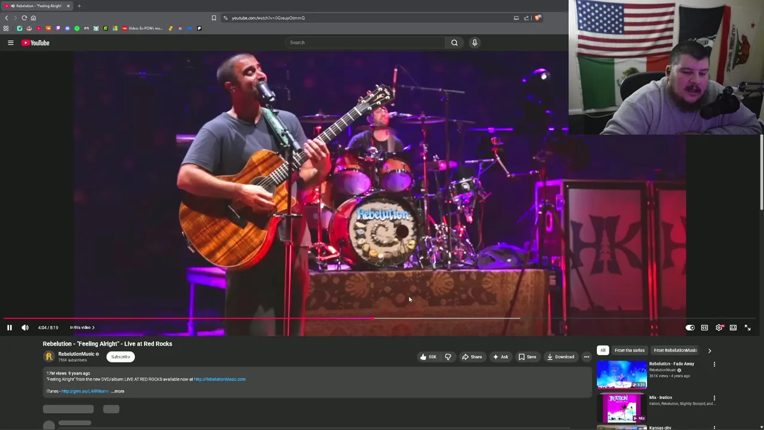The image size is (764, 430).
Task: Dislike the video with thumbs down
Action: click(448, 357)
